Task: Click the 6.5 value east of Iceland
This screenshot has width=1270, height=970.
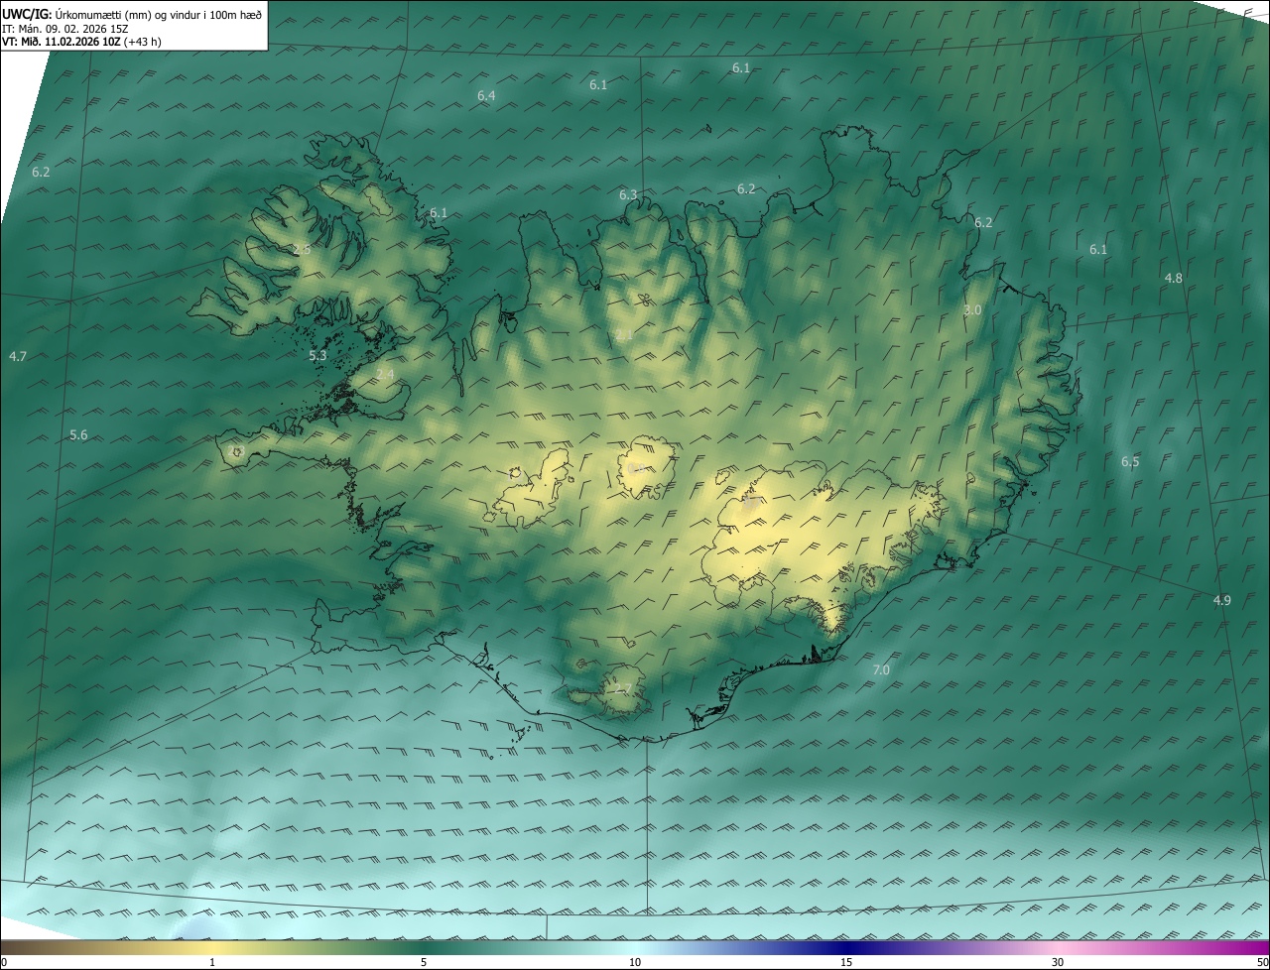Action: coord(1130,462)
